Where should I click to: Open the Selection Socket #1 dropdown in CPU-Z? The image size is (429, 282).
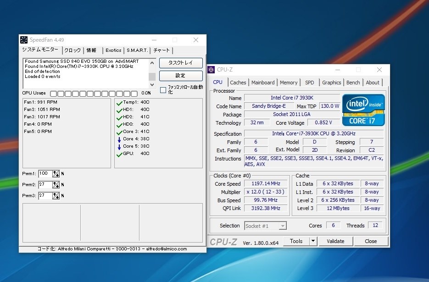pyautogui.click(x=283, y=226)
